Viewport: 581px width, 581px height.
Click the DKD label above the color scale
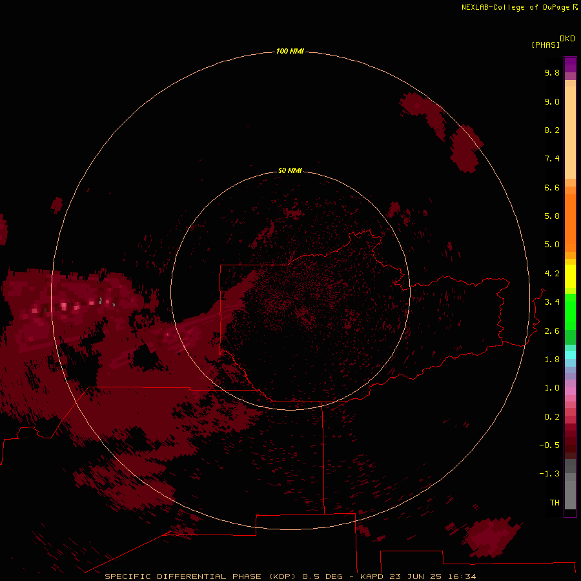click(x=567, y=39)
